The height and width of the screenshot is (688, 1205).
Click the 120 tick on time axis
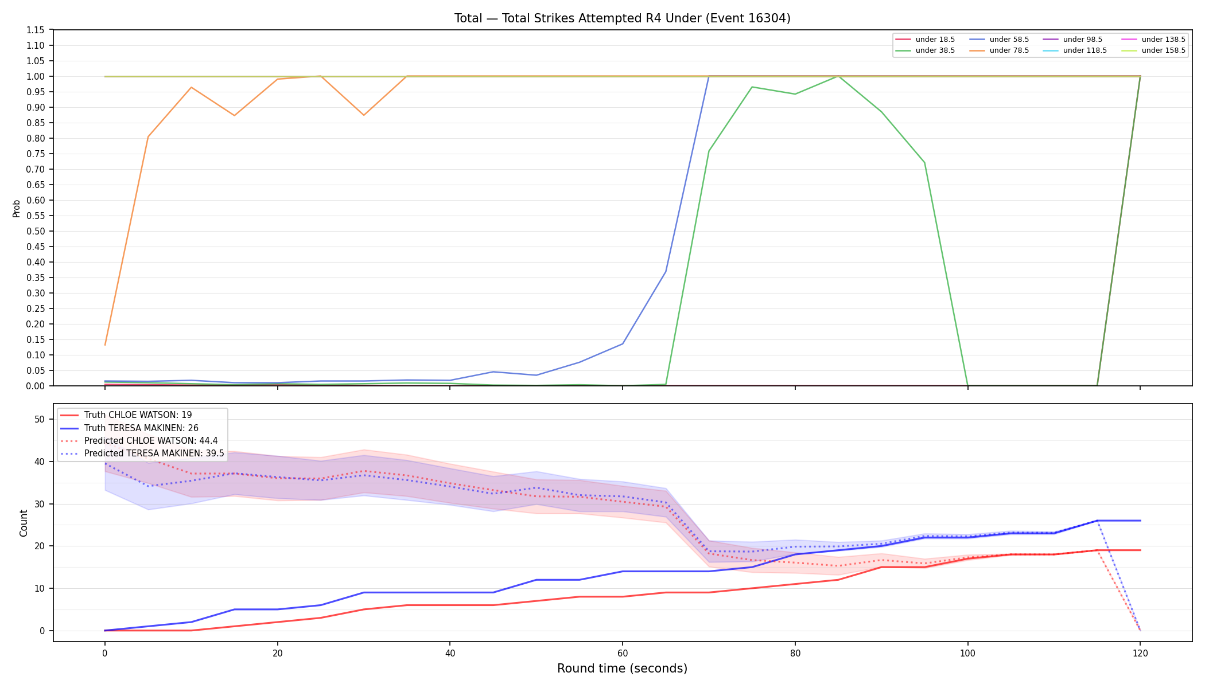pyautogui.click(x=1140, y=653)
